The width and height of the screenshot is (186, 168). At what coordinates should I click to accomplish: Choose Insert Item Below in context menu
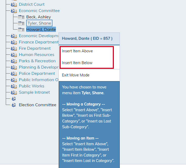(77, 63)
